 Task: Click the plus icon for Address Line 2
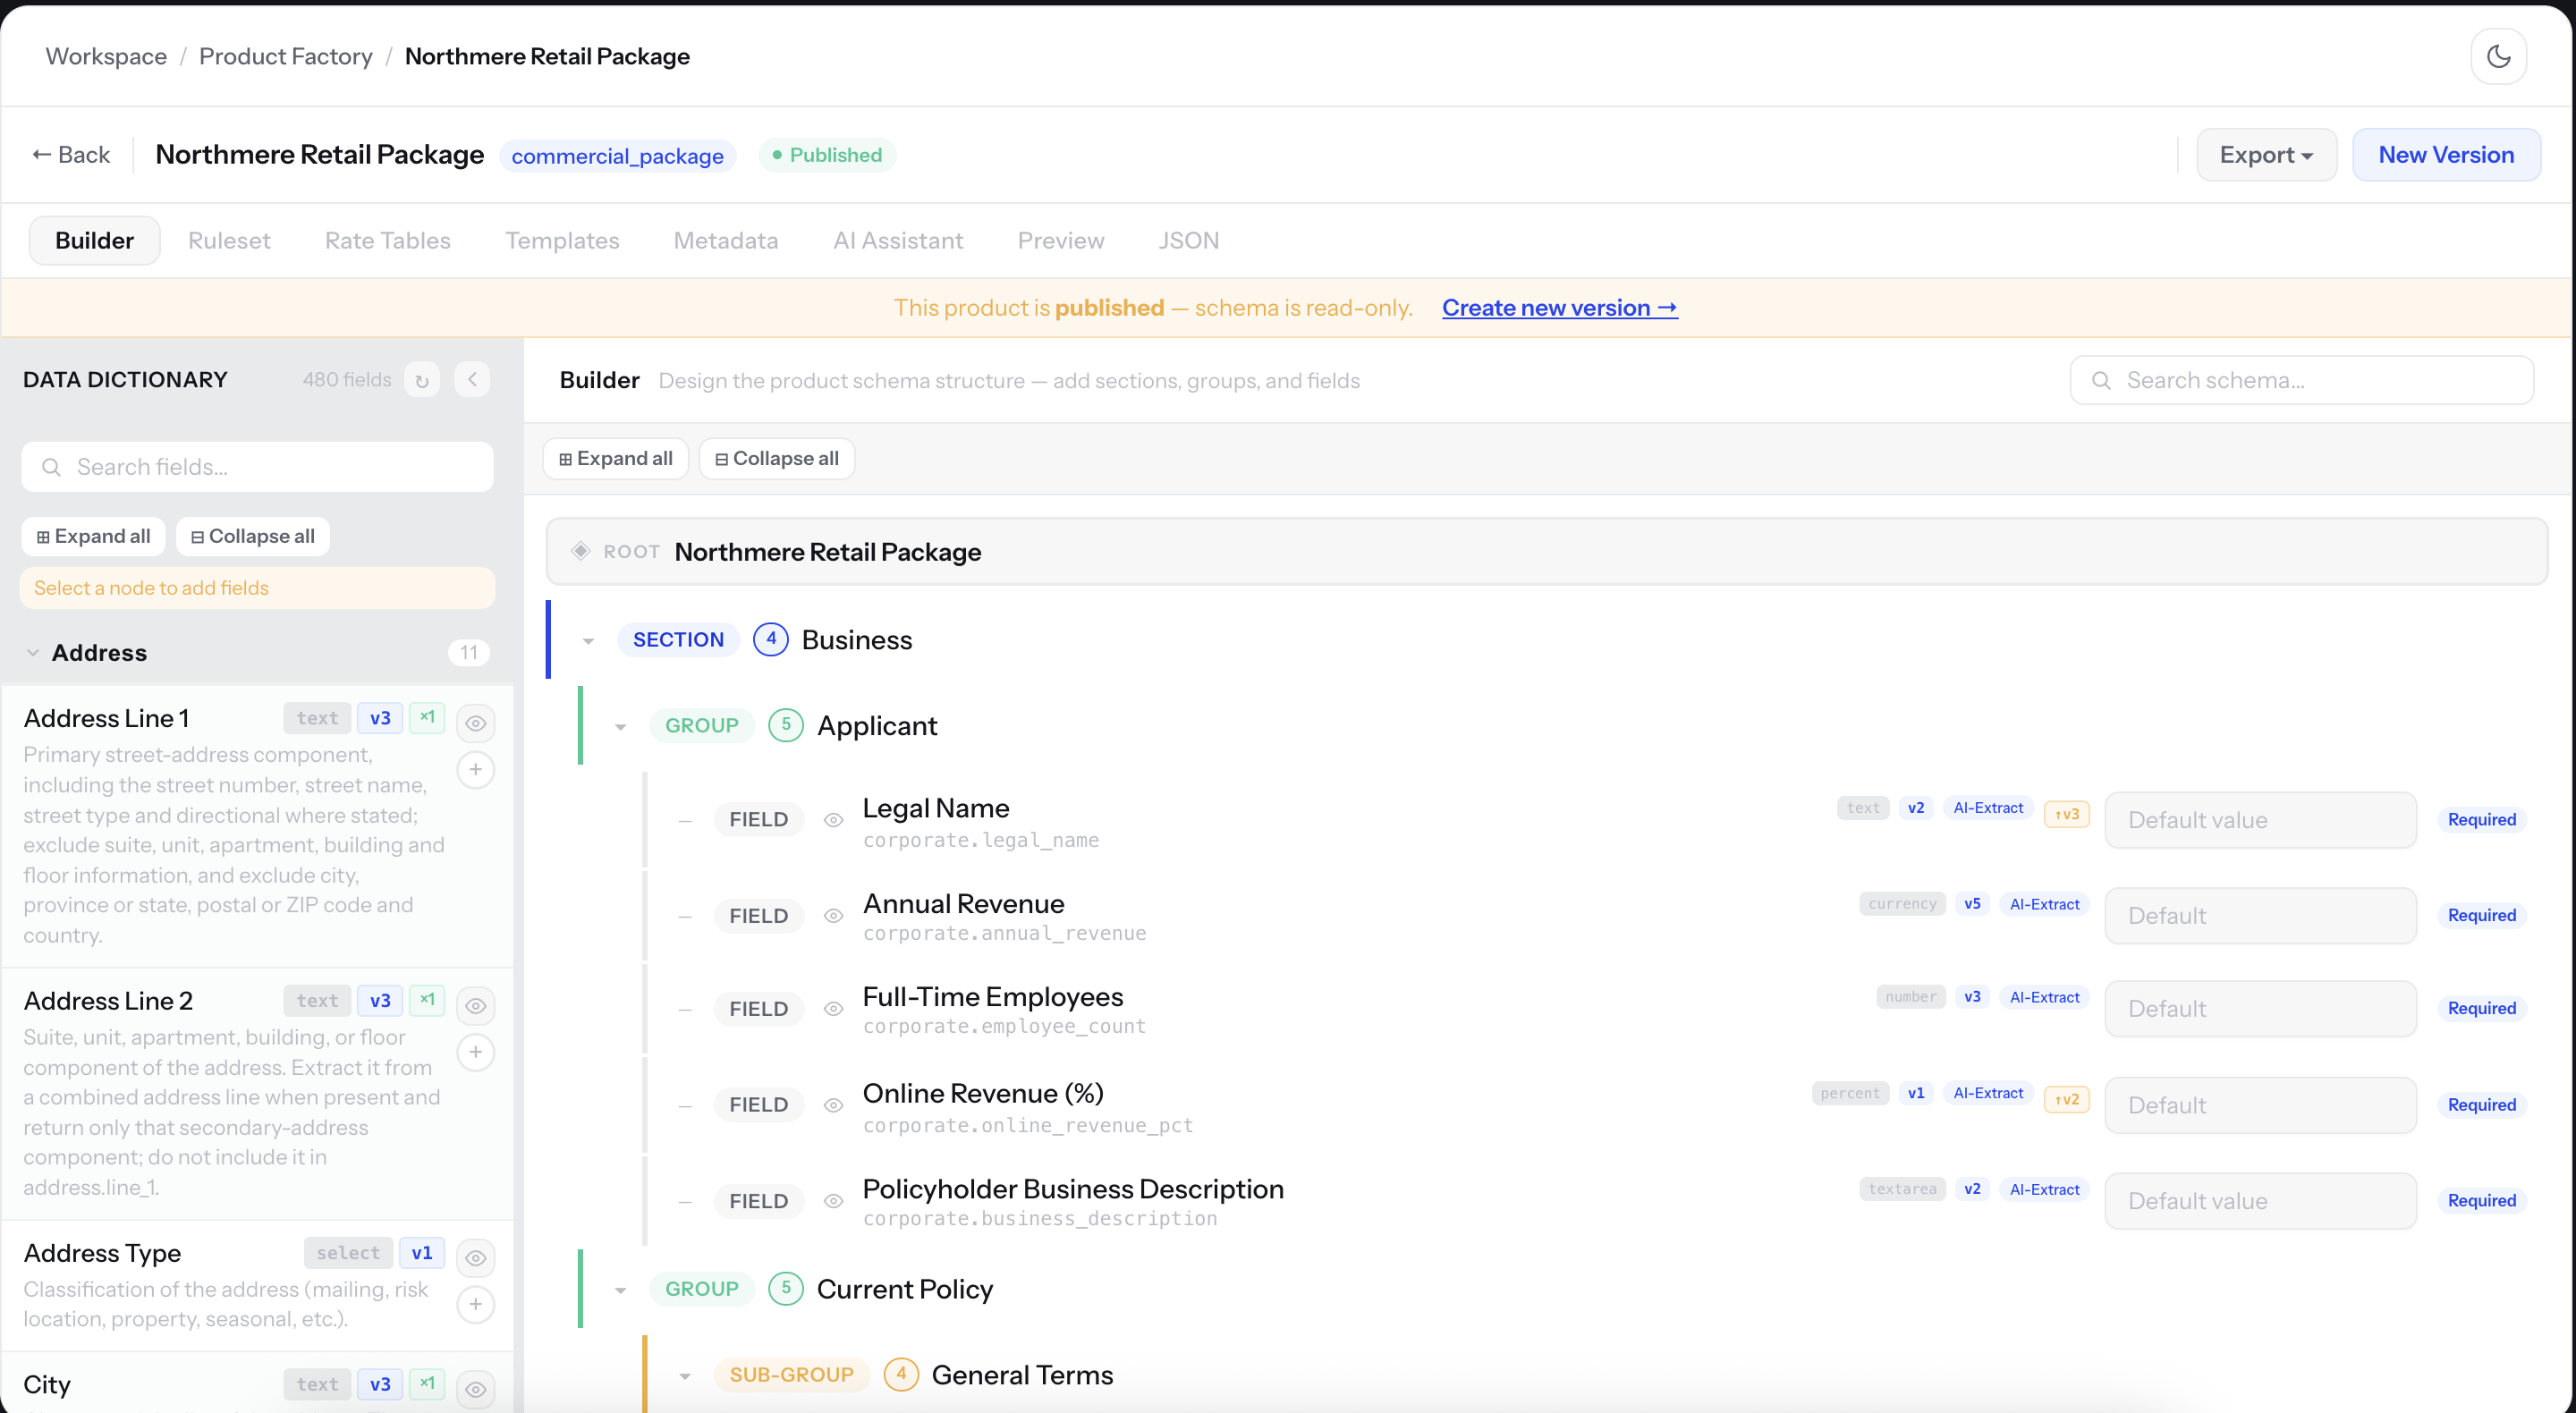point(476,1052)
